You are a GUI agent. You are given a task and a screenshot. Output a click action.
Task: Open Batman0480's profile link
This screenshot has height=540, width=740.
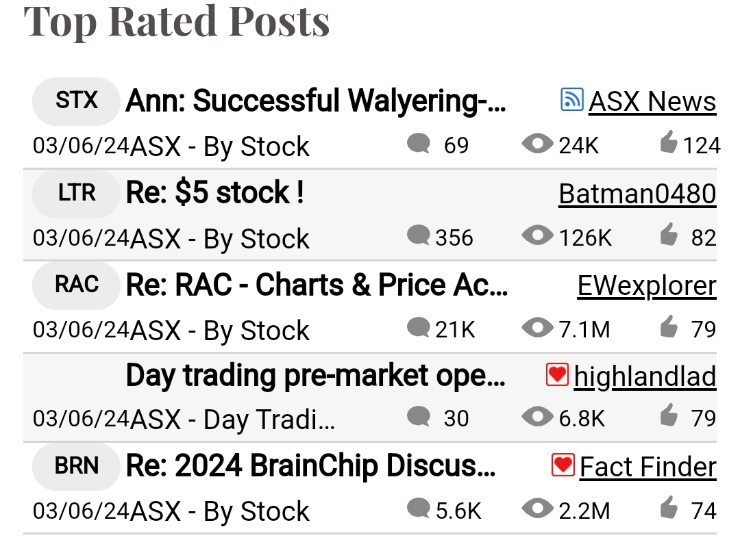pos(638,194)
